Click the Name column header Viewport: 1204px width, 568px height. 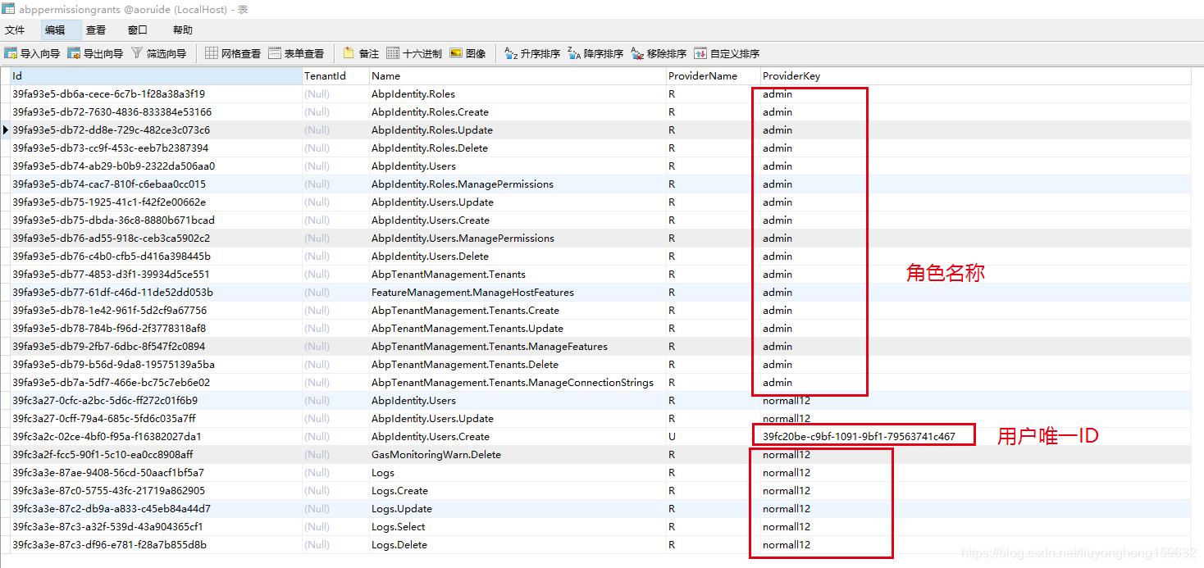click(x=518, y=75)
